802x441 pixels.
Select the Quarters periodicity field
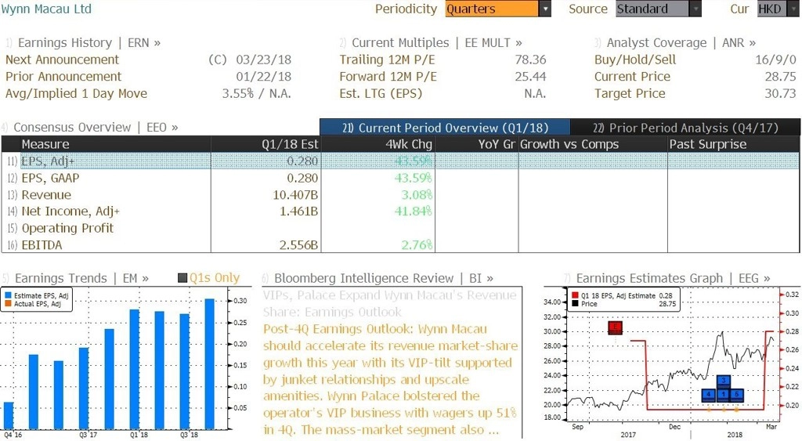pos(492,9)
